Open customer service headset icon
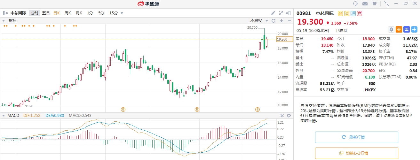The width and height of the screenshot is (420, 160). [x=355, y=4]
